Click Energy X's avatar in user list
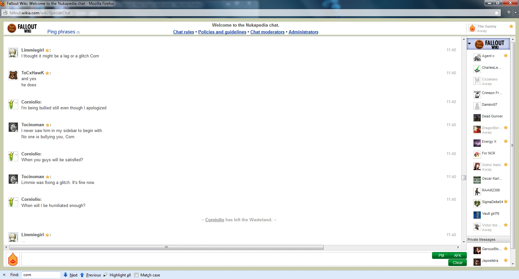519x279 pixels. (477, 143)
